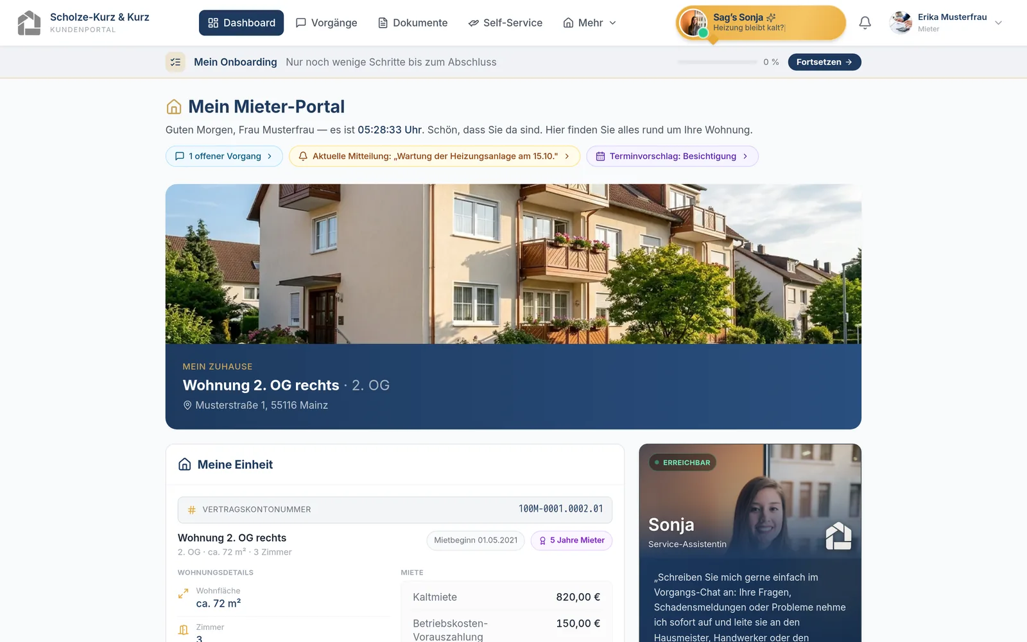Click the location pin before Musterstraße 1
Screen dimensions: 1027x642
point(187,405)
